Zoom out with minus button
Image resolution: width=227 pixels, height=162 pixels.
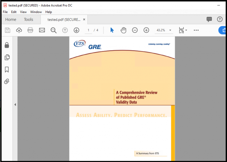pyautogui.click(x=135, y=30)
